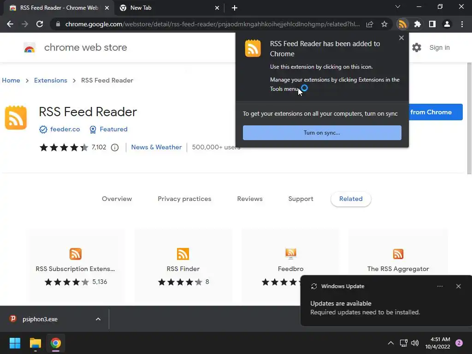Click Remove from Chrome button
The image size is (472, 354).
435,112
